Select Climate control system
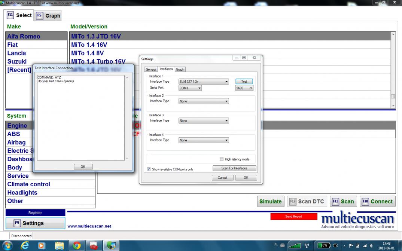This screenshot has height=251, width=402. pyautogui.click(x=50, y=184)
